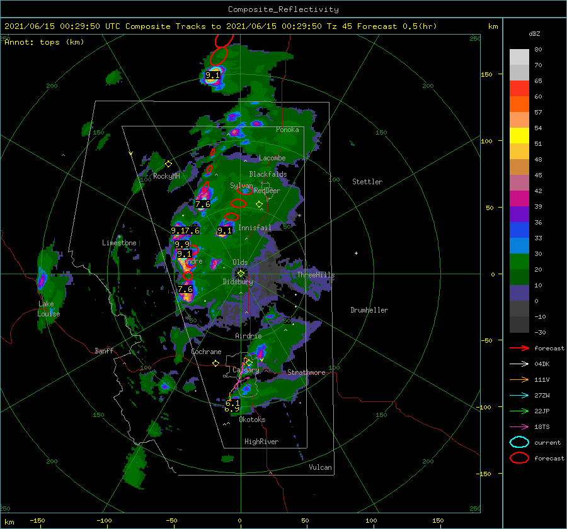This screenshot has width=567, height=529.
Task: Click the radar site marker below Olds
Action: [x=241, y=274]
